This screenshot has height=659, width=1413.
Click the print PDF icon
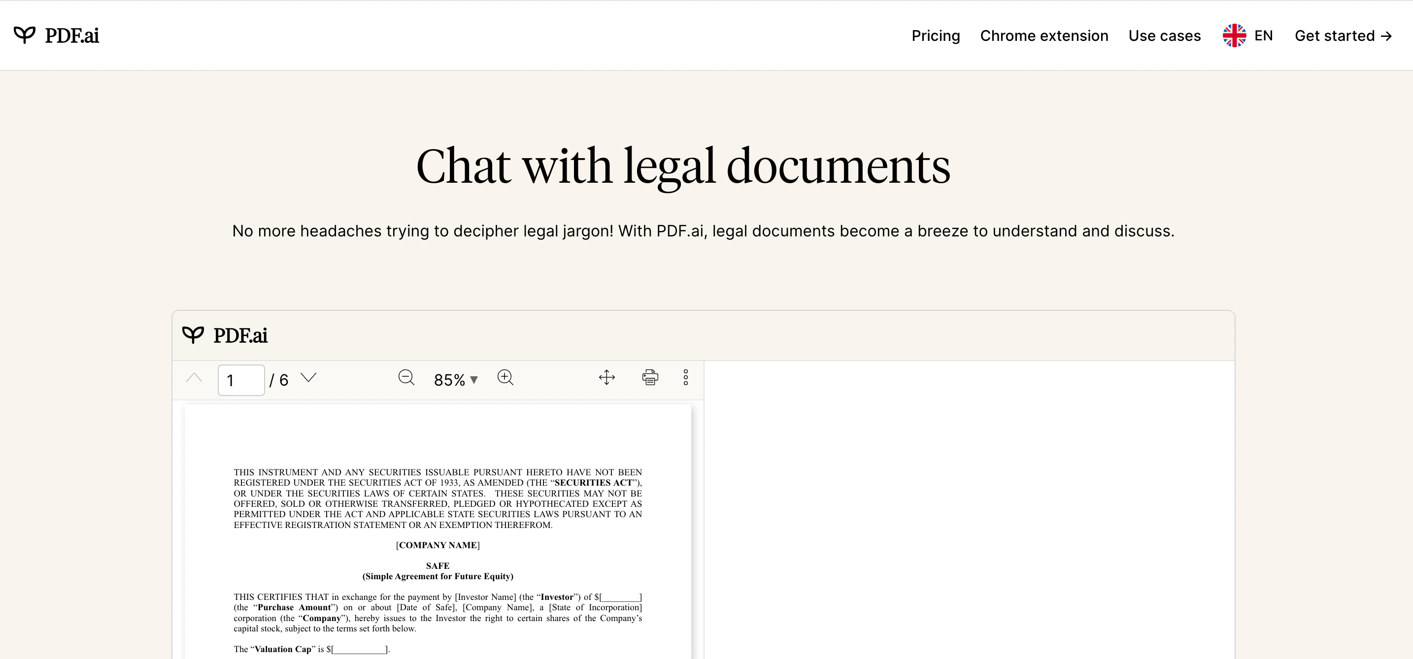(x=650, y=378)
